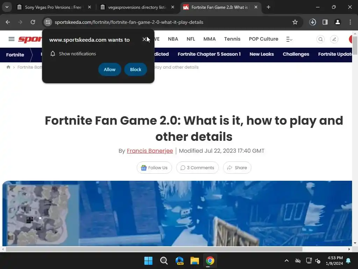This screenshot has width=358, height=269.
Task: Select Fortnite category in blue bar
Action: [x=15, y=55]
